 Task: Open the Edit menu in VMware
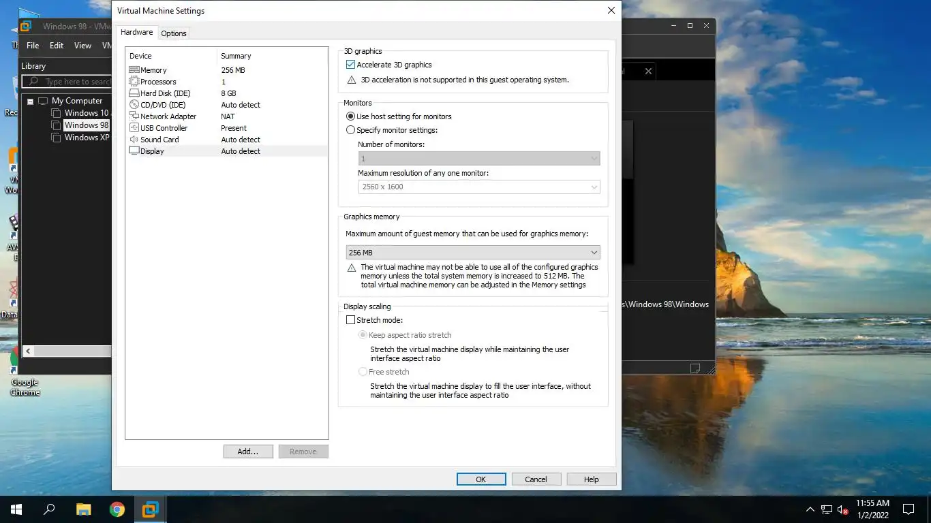coord(57,46)
